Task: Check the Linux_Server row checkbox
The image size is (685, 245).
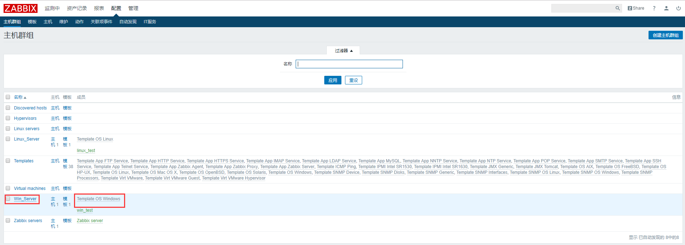Action: pyautogui.click(x=8, y=139)
